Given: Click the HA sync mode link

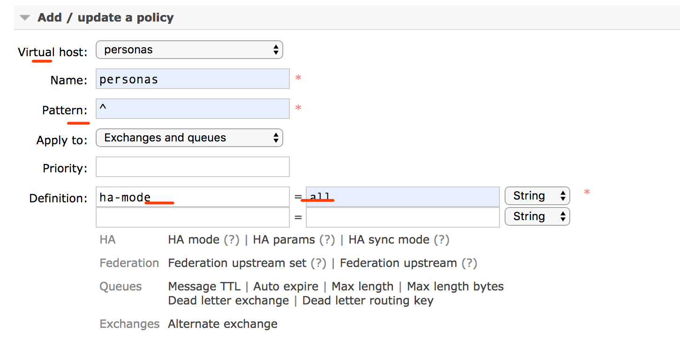Looking at the screenshot, I should pos(389,240).
